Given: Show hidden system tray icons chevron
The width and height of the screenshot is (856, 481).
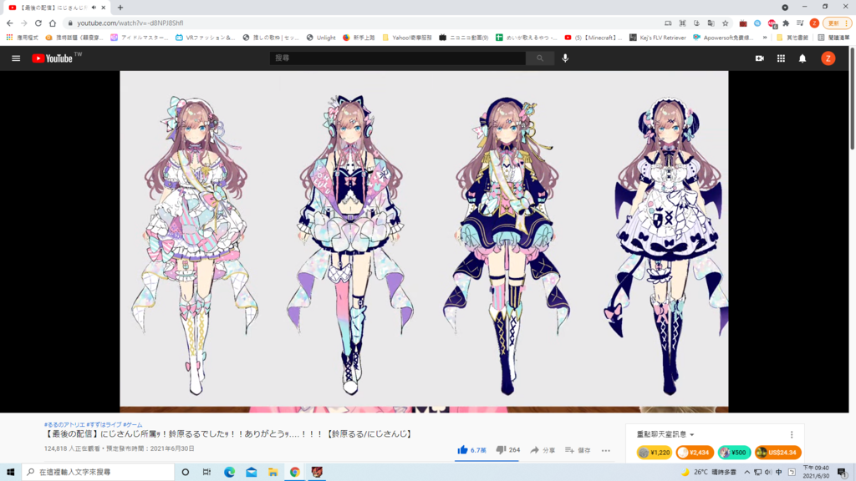Looking at the screenshot, I should pos(746,472).
